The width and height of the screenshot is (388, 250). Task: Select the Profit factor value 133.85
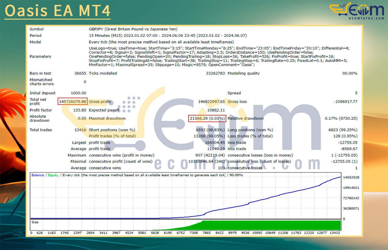tap(80, 110)
